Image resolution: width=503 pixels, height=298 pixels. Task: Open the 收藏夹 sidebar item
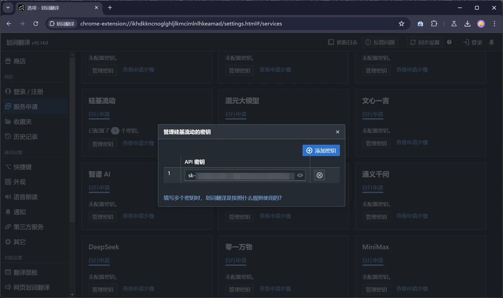[34, 122]
